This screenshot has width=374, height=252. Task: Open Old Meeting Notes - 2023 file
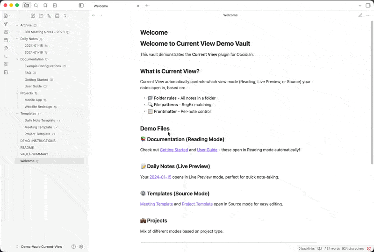click(44, 32)
